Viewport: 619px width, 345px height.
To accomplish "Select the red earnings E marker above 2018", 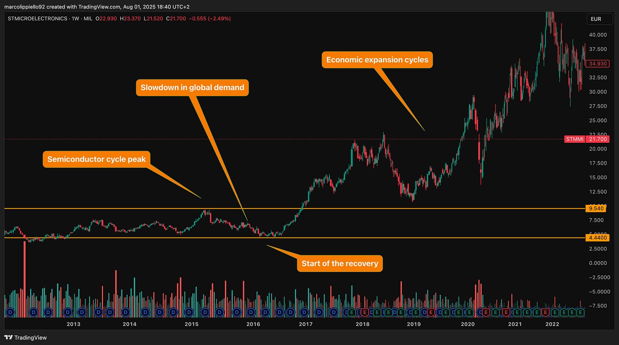I will tap(364, 313).
